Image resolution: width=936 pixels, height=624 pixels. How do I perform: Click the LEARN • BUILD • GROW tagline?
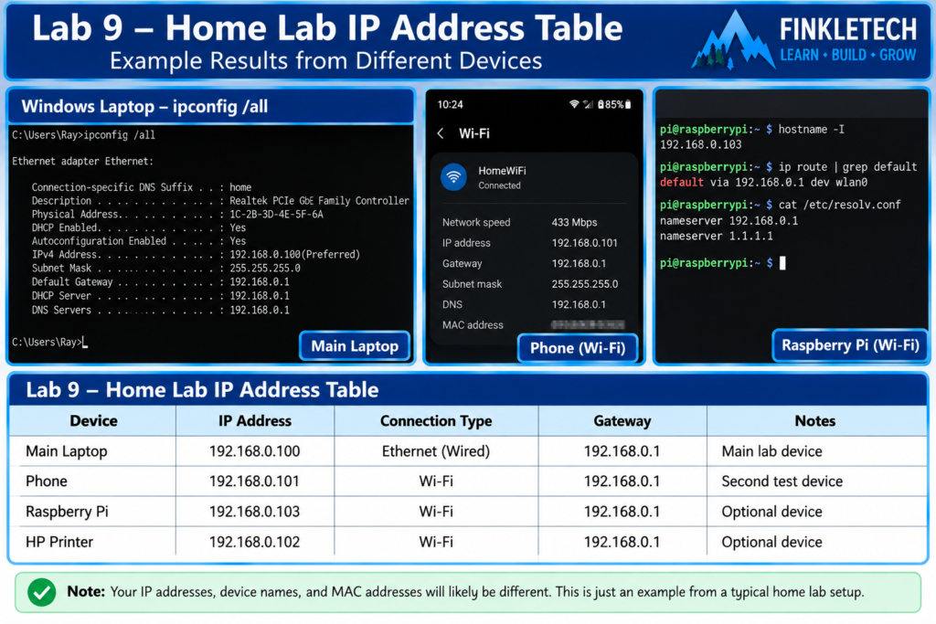point(847,56)
